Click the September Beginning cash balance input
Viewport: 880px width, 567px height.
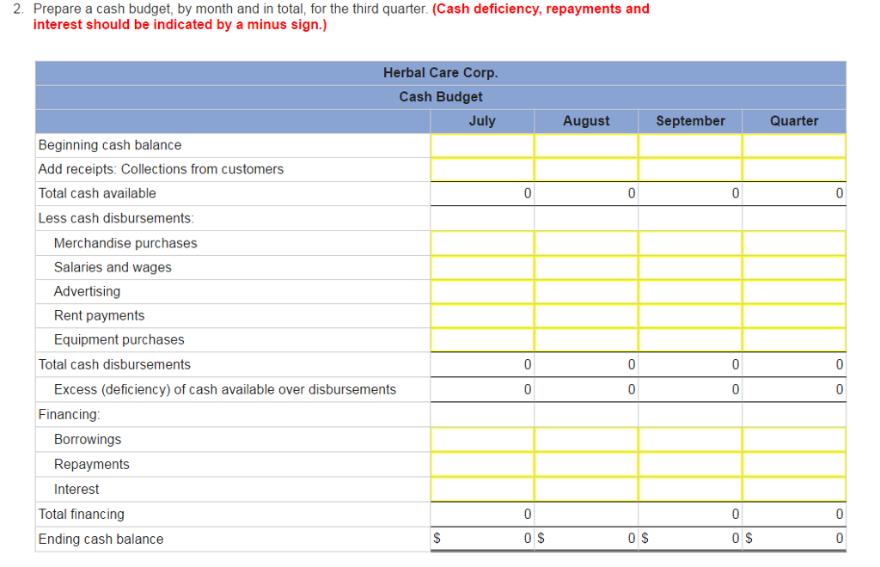pyautogui.click(x=690, y=145)
